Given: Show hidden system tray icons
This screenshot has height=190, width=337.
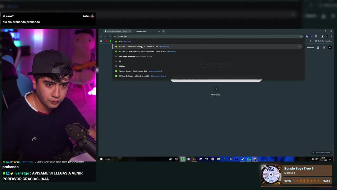Looking at the screenshot, I should coord(310,159).
